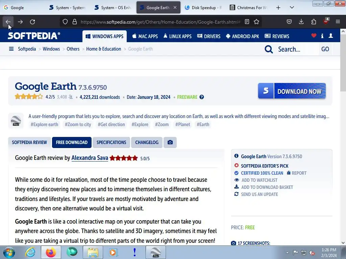Switch to the Christmas For W tab

[x=249, y=7]
